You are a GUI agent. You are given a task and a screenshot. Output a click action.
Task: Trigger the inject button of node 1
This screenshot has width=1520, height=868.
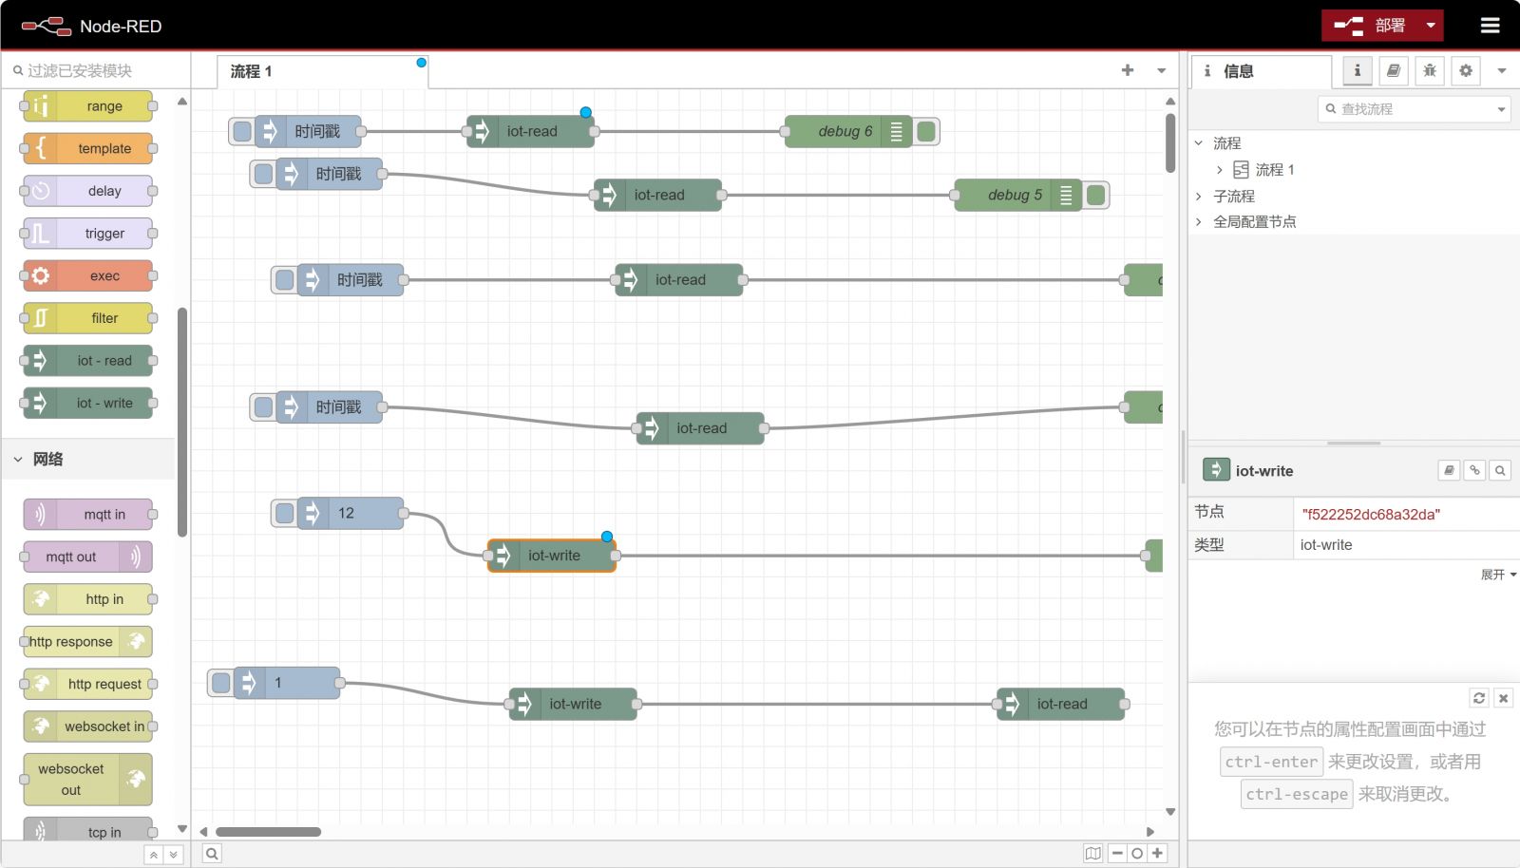[x=221, y=683]
